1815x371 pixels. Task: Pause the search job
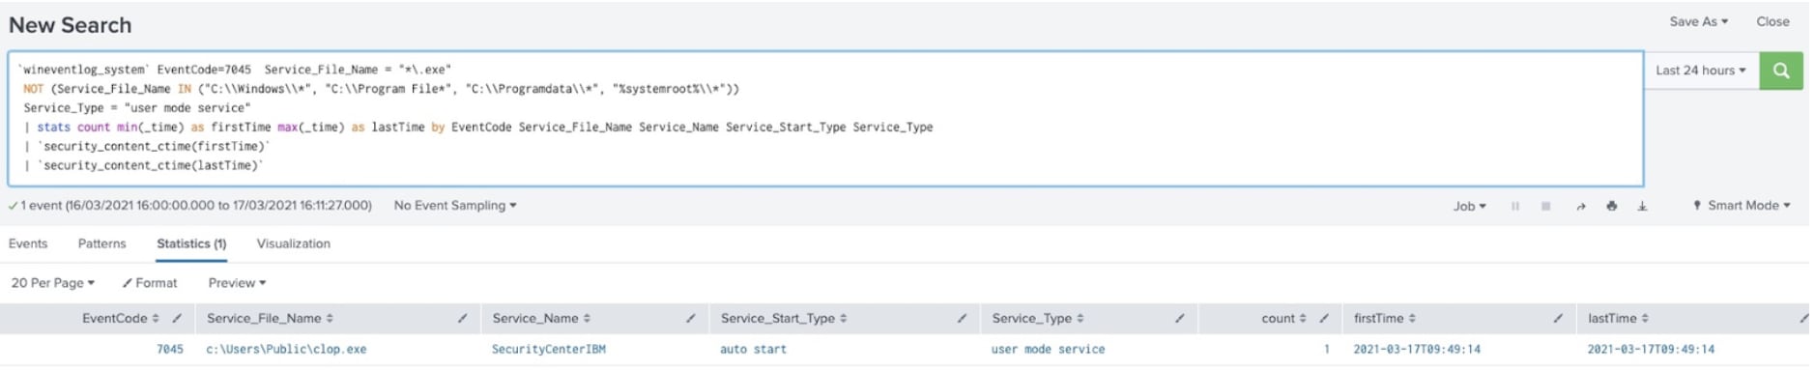point(1514,206)
